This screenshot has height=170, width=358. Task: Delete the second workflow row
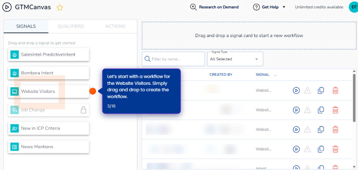335,110
